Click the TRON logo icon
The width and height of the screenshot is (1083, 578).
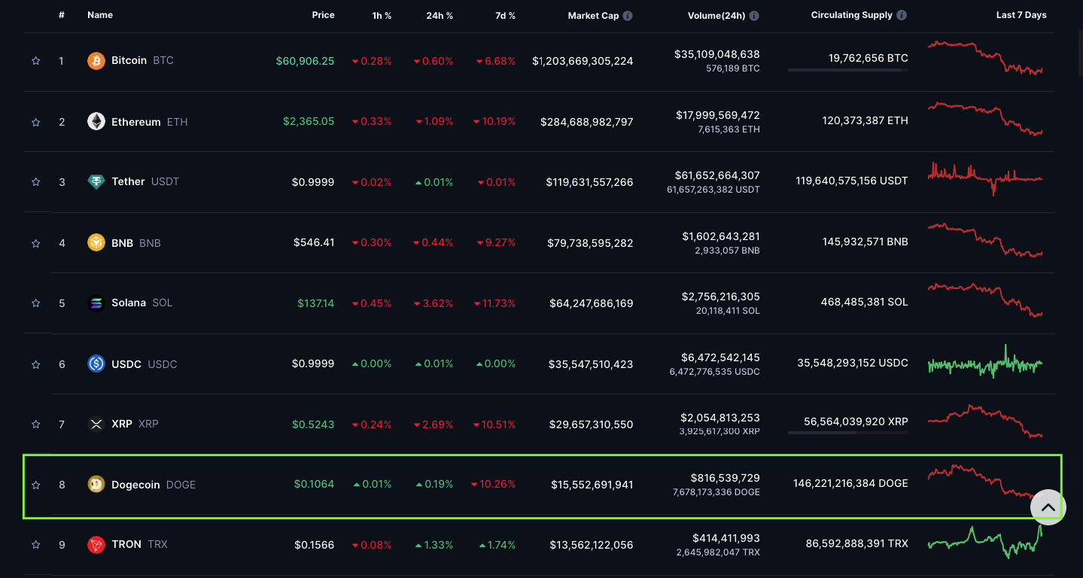(96, 544)
